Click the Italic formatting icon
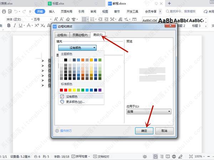This screenshot has width=214, height=160. tap(15, 26)
